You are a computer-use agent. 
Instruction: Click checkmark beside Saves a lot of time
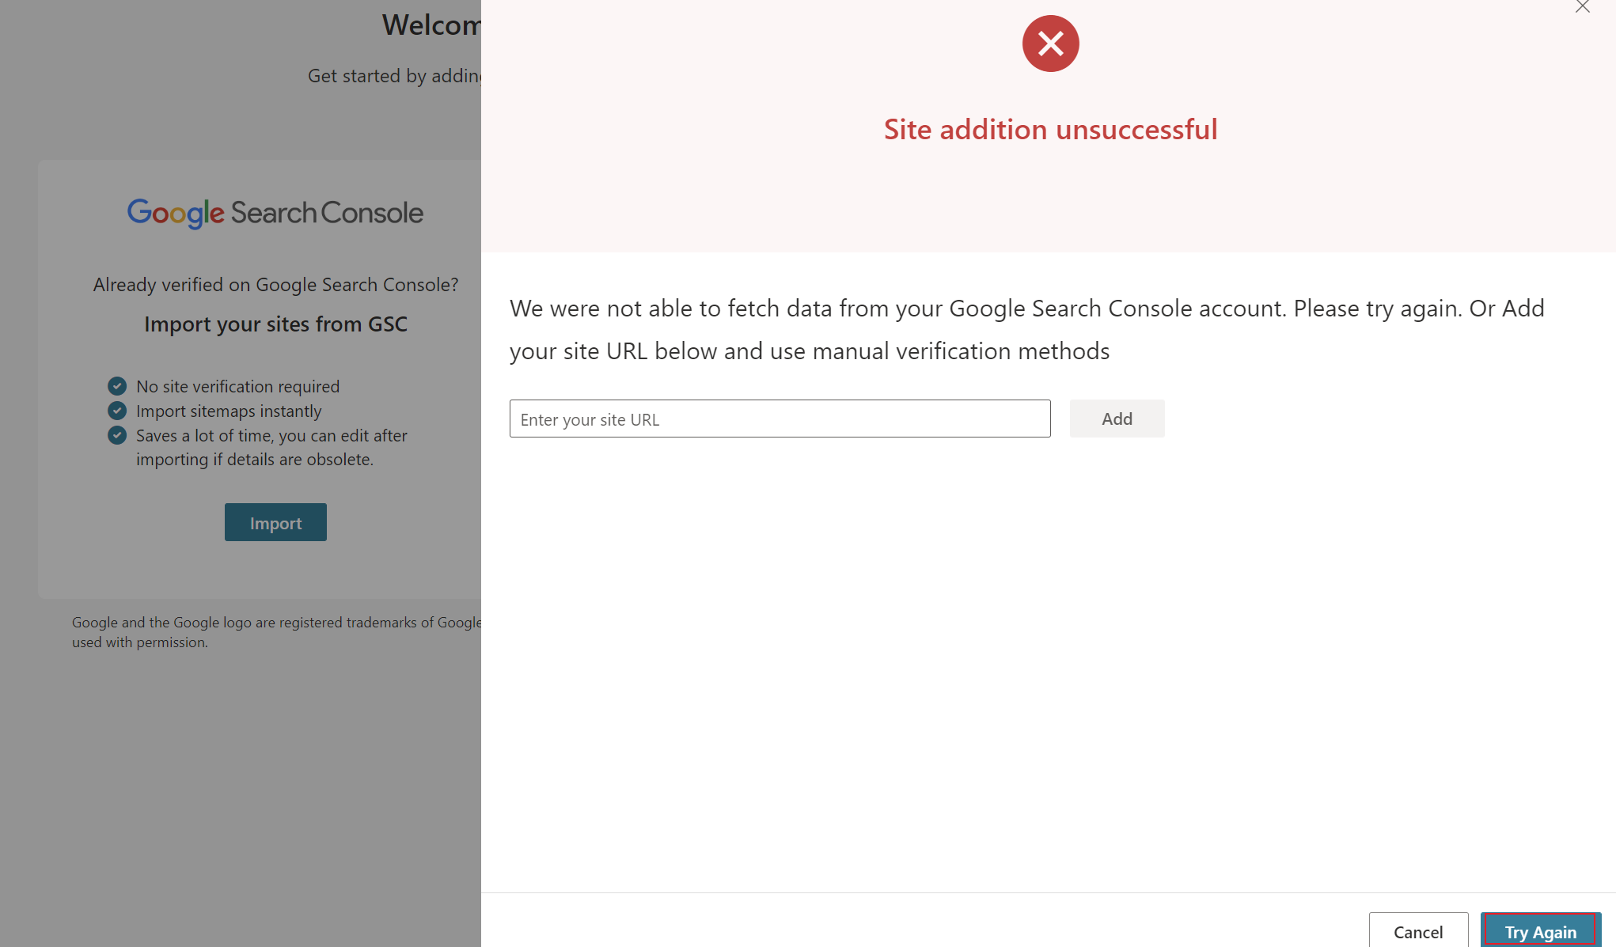tap(117, 435)
